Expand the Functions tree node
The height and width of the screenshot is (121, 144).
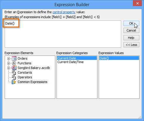(8, 63)
